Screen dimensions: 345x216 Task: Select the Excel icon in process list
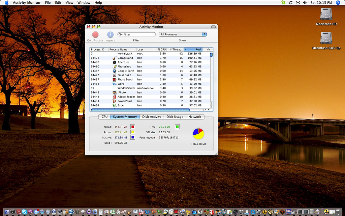point(115,105)
